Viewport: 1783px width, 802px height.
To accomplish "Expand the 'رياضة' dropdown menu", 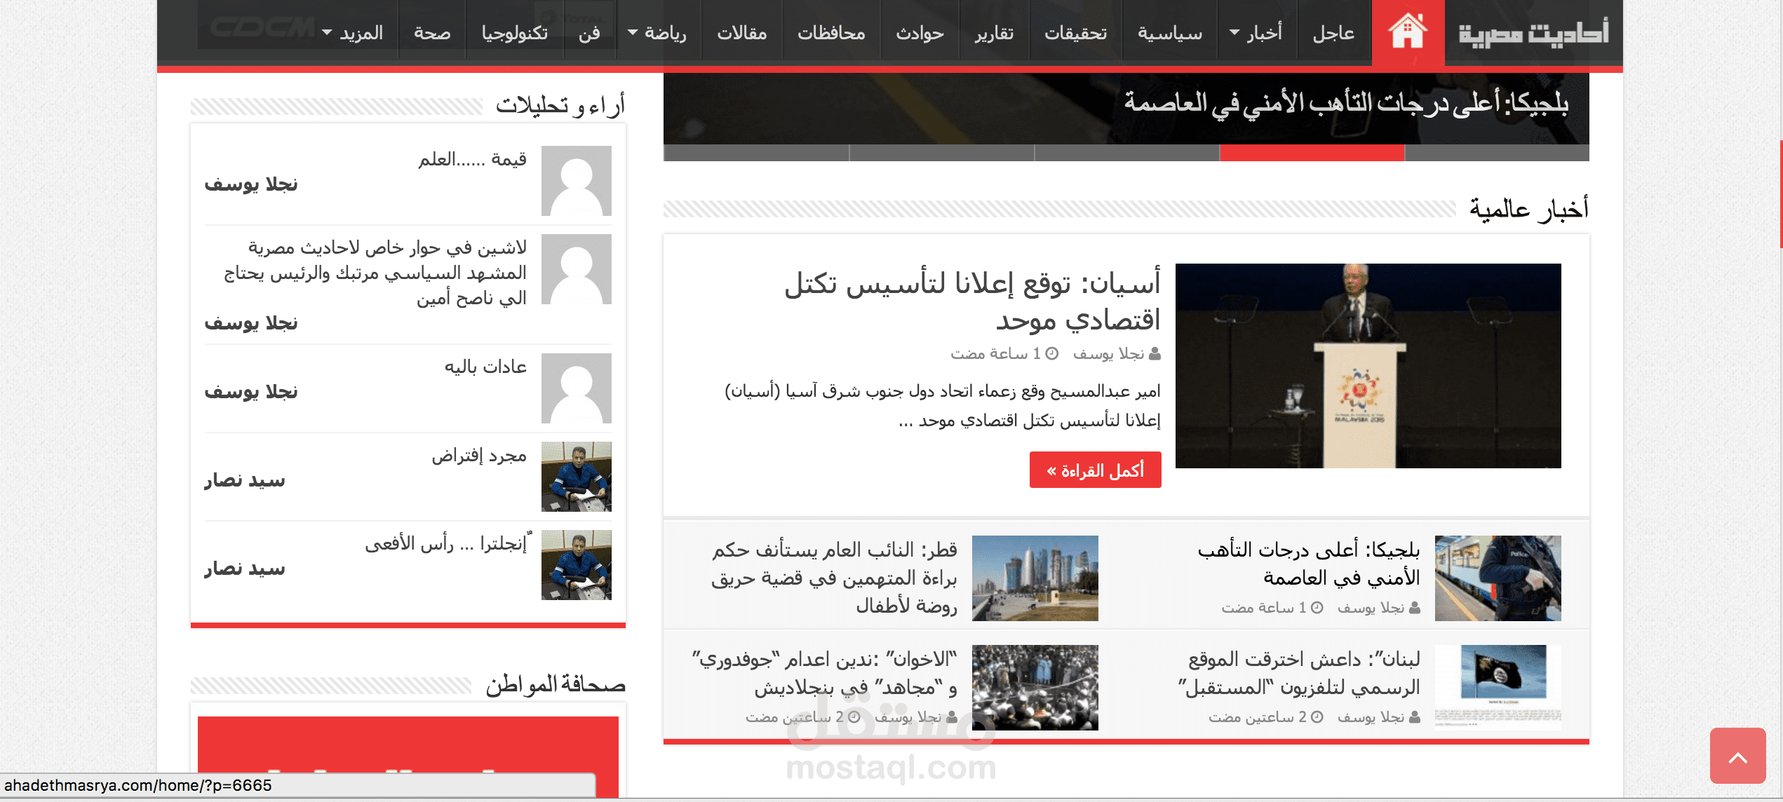I will [657, 33].
